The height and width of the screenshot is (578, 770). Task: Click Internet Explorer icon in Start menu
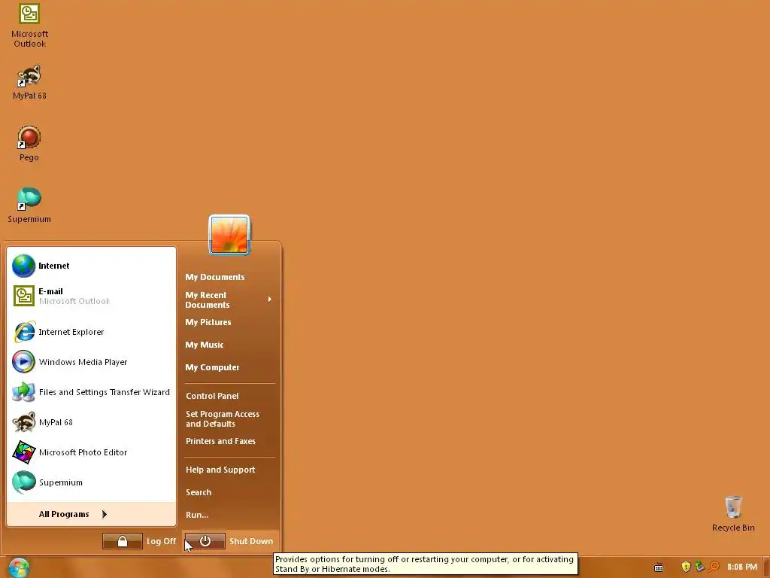click(23, 332)
